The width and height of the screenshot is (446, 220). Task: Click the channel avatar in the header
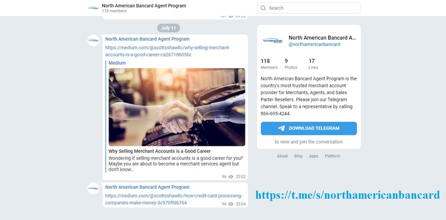[93, 8]
